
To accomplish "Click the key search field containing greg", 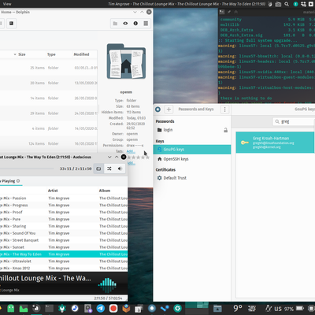I will point(294,121).
